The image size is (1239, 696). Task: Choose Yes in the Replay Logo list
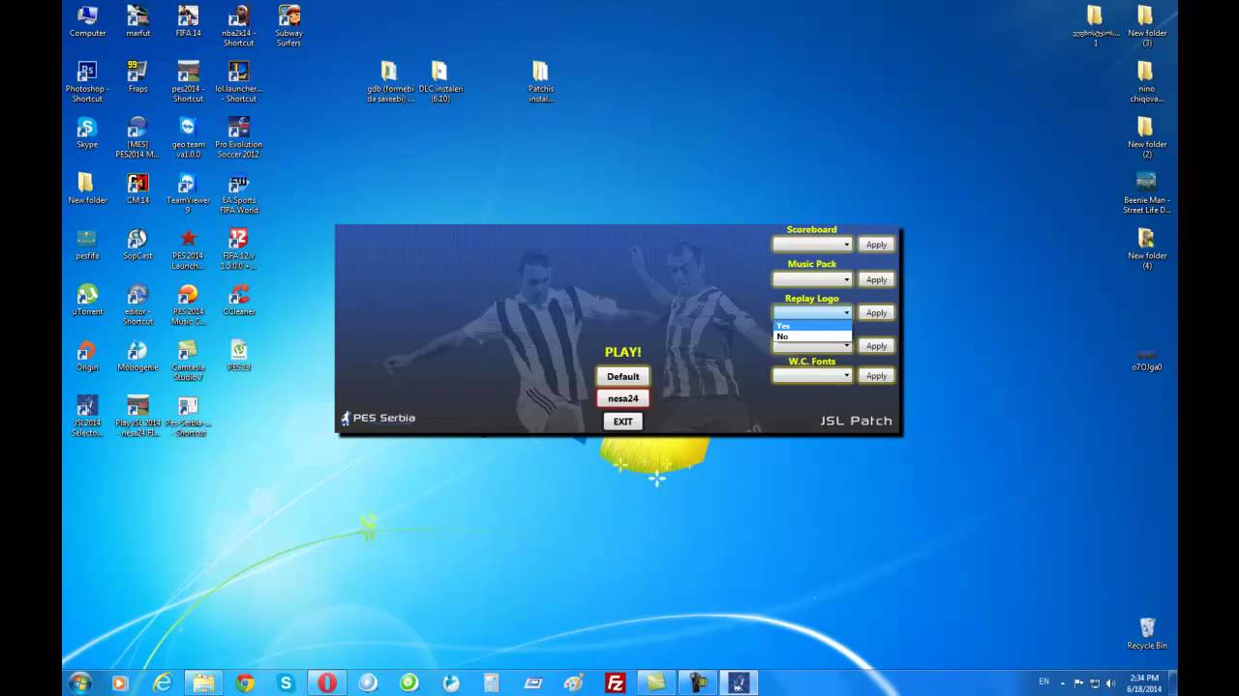[x=812, y=326]
